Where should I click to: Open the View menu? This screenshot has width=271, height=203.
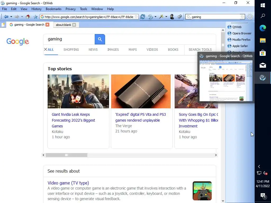(24, 9)
